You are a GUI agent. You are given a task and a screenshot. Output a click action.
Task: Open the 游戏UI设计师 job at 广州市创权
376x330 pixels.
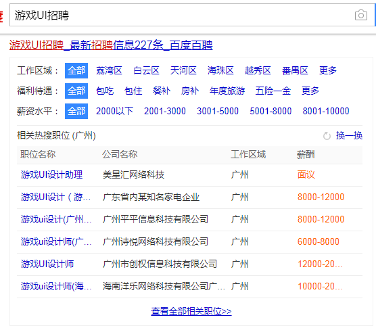(x=47, y=264)
